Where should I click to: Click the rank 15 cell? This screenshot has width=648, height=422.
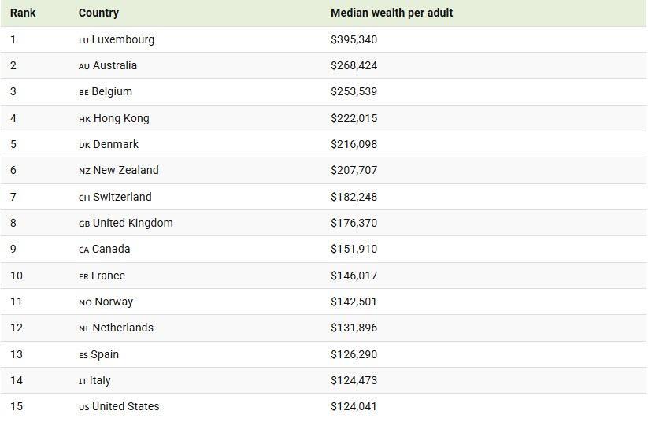pyautogui.click(x=17, y=406)
